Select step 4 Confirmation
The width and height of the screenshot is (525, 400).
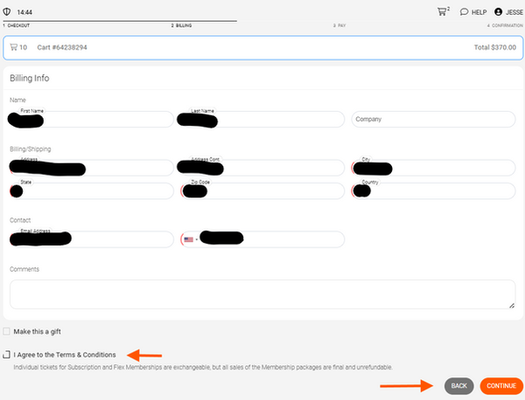pyautogui.click(x=505, y=25)
